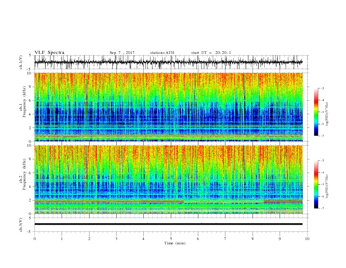Click the 'station=ATH' header label

(x=162, y=53)
